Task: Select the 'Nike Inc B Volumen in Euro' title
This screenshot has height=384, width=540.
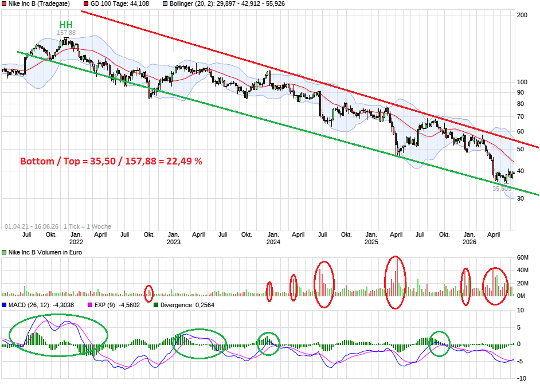Action: click(x=45, y=252)
